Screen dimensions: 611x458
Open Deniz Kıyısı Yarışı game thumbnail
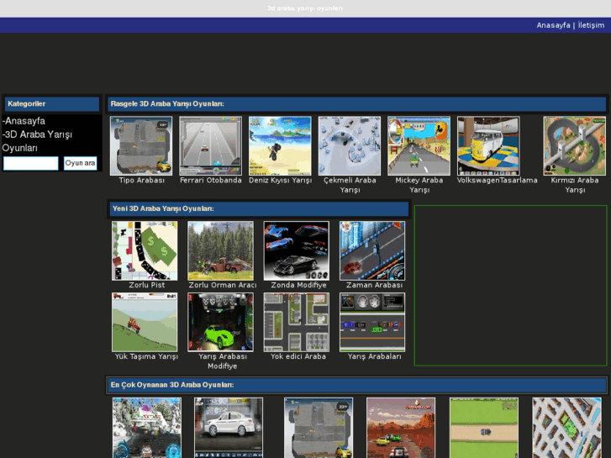click(280, 145)
